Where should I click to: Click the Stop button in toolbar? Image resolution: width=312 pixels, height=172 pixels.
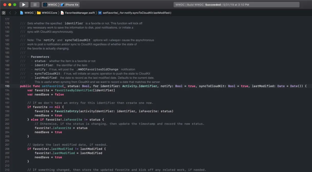click(x=35, y=5)
